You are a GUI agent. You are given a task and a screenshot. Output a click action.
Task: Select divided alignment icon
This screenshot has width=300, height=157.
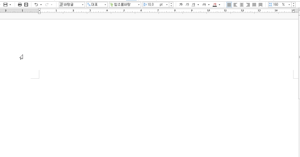(x=260, y=5)
